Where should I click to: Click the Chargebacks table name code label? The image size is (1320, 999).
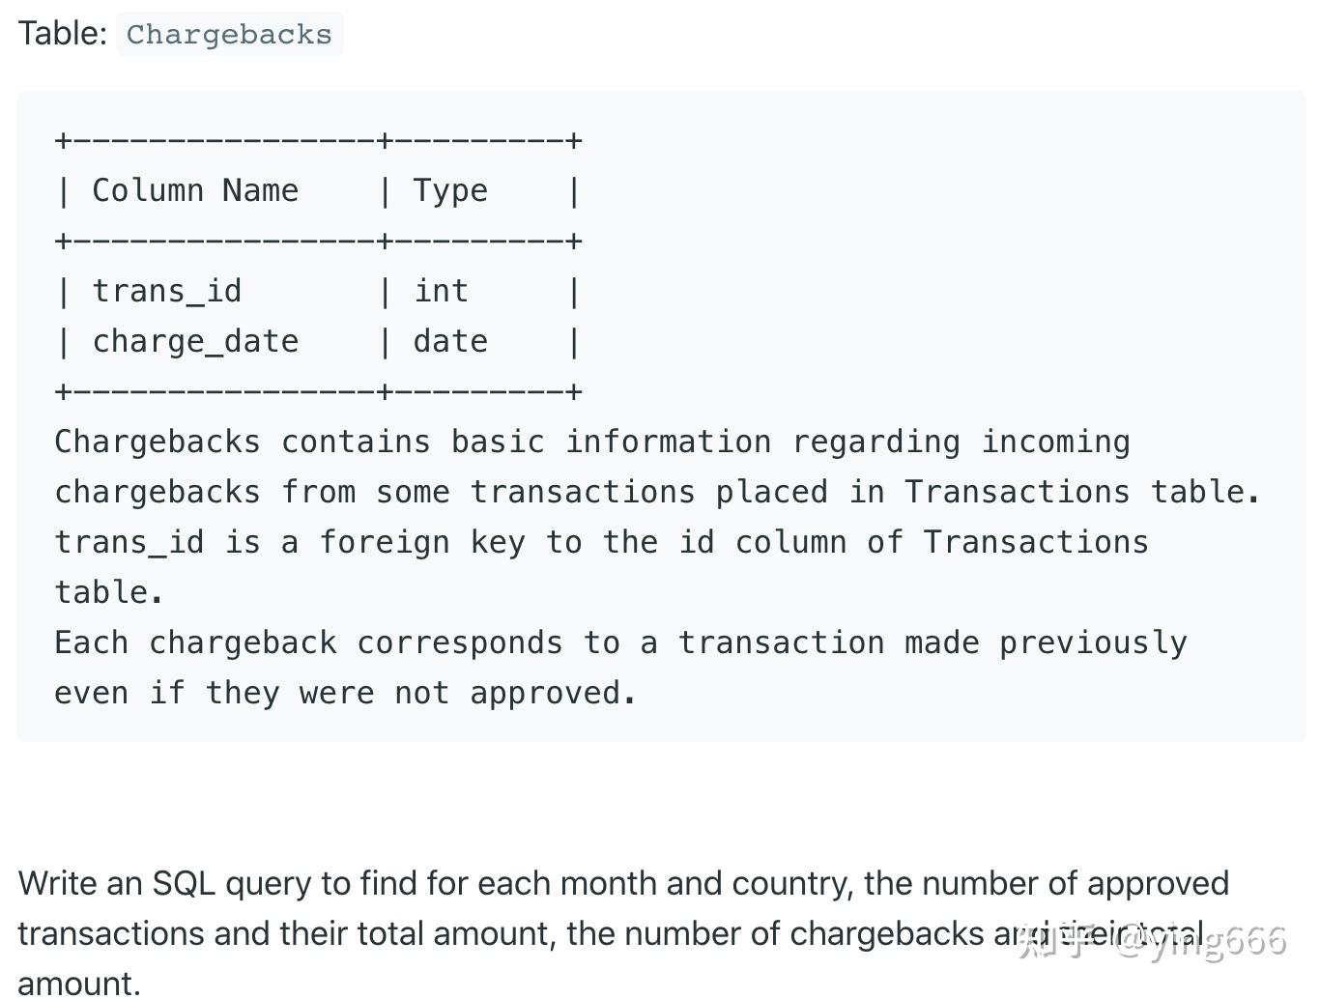229,34
